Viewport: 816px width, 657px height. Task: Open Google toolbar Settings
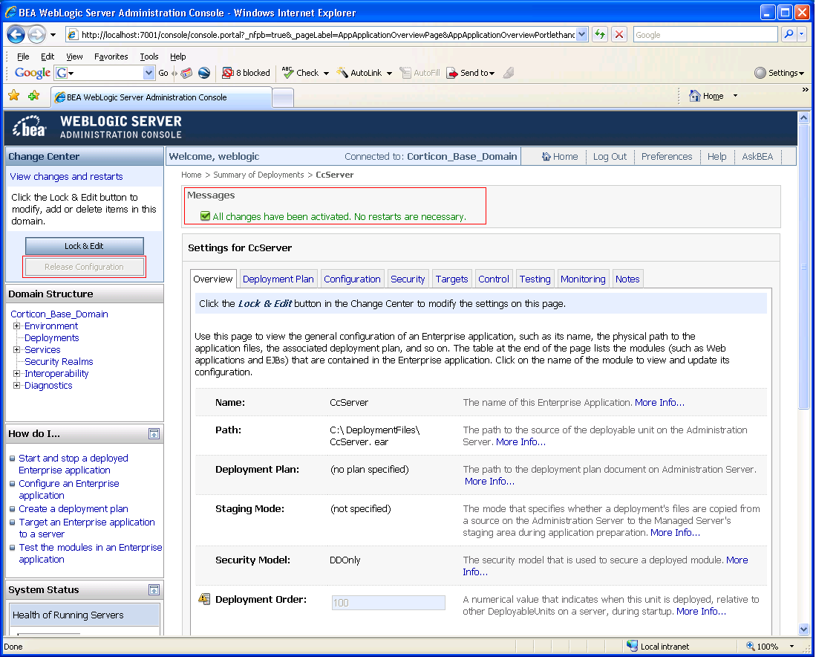tap(779, 73)
